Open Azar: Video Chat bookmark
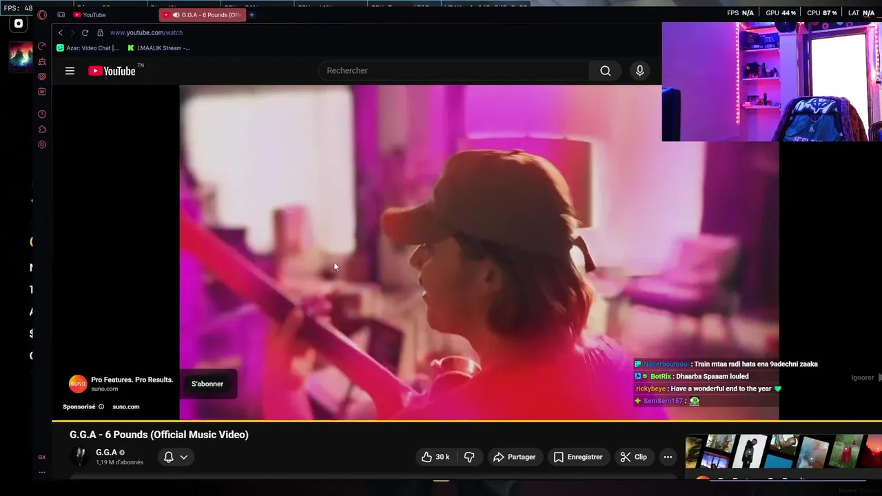The image size is (882, 496). pos(88,48)
